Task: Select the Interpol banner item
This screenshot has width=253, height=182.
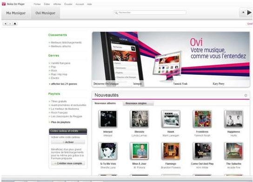Action: pos(137,84)
